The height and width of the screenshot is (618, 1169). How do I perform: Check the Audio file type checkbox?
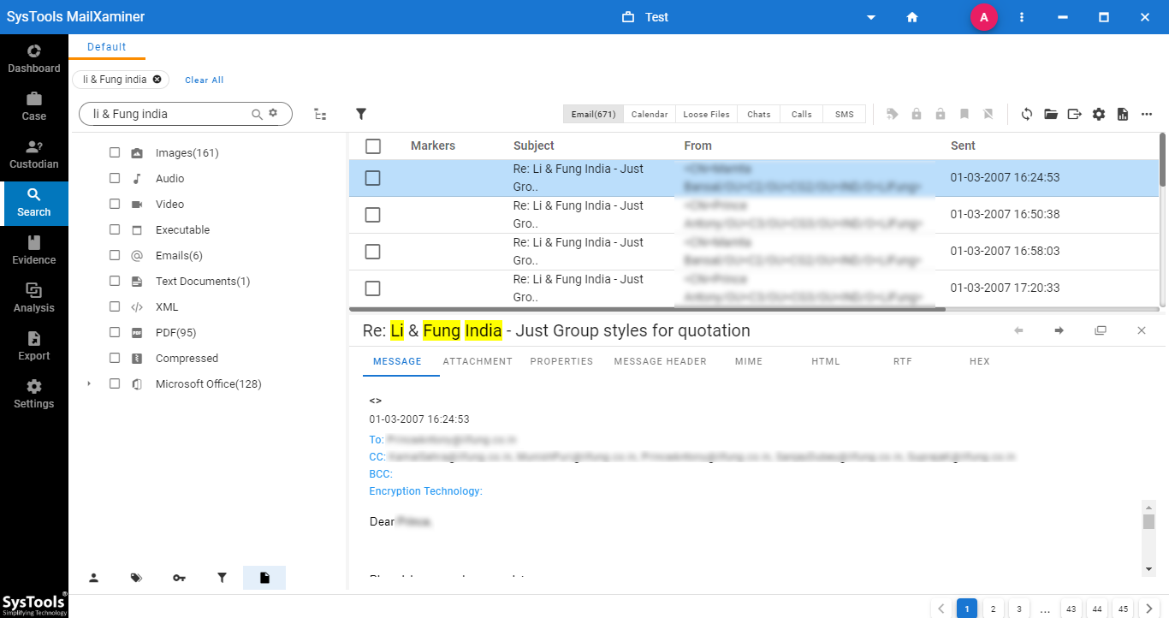pyautogui.click(x=115, y=178)
